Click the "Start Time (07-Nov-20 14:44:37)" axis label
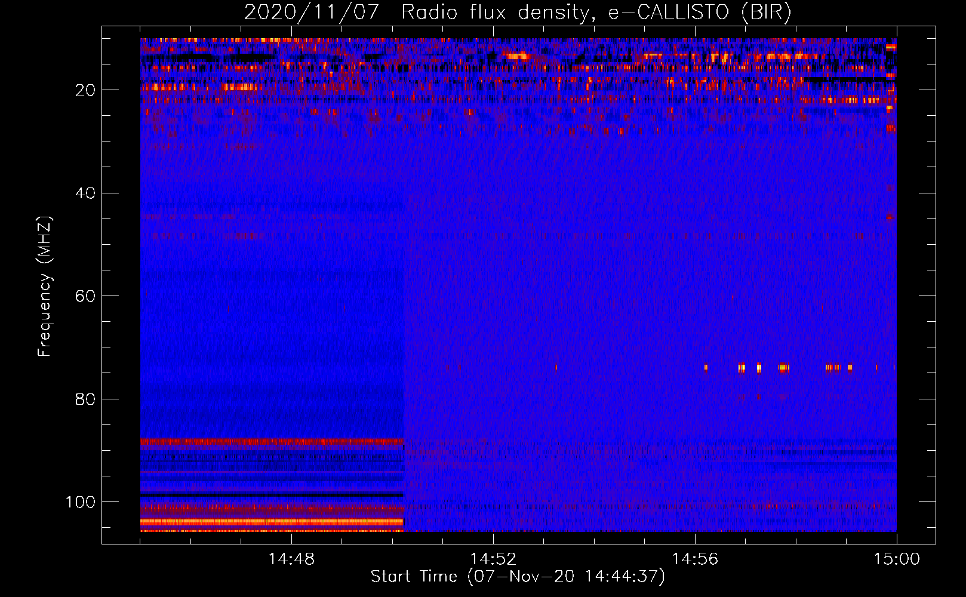This screenshot has height=597, width=966. coord(518,577)
